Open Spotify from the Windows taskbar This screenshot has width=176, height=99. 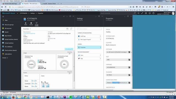71,97
